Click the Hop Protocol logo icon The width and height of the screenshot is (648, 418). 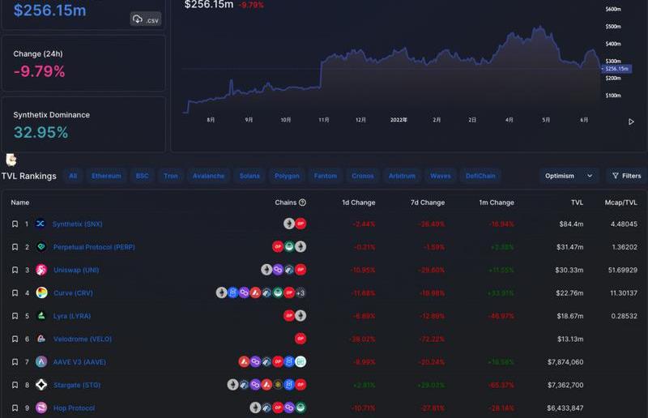[x=41, y=408]
